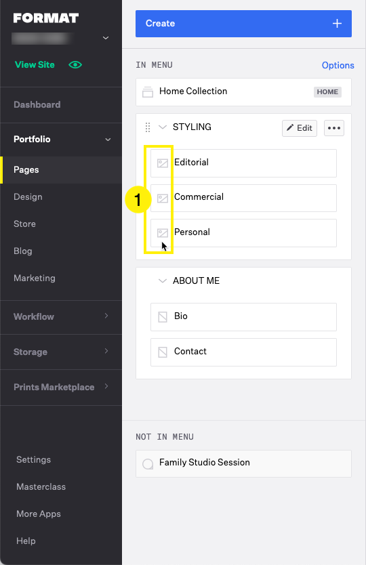
Task: Click the page icon next to Bio
Action: click(x=163, y=317)
